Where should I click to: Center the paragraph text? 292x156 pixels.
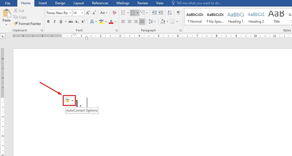pos(130,22)
